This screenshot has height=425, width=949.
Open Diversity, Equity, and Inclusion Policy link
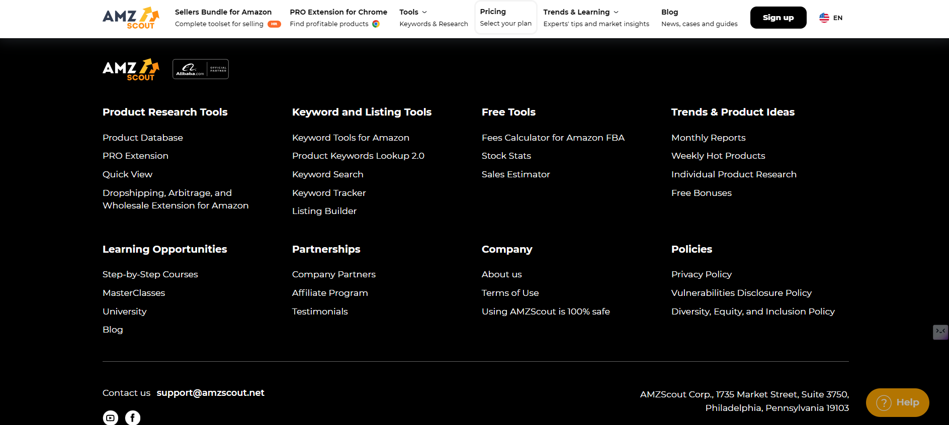tap(753, 311)
